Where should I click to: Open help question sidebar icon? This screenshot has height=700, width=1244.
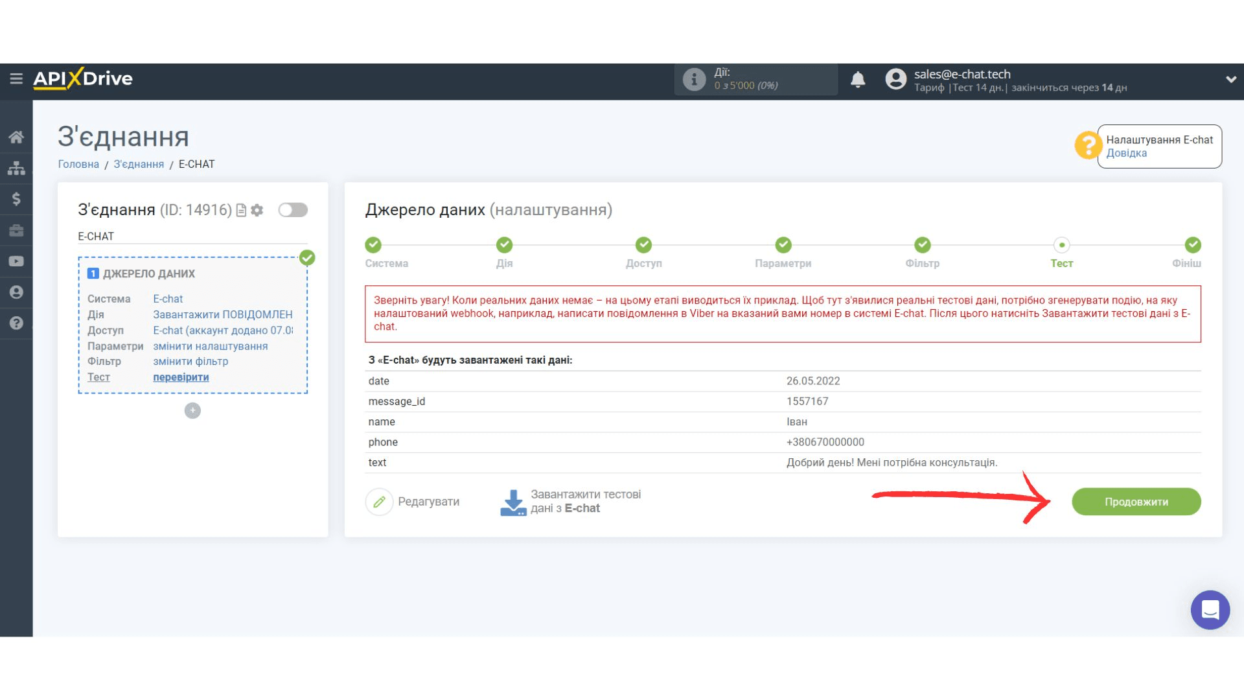[16, 323]
